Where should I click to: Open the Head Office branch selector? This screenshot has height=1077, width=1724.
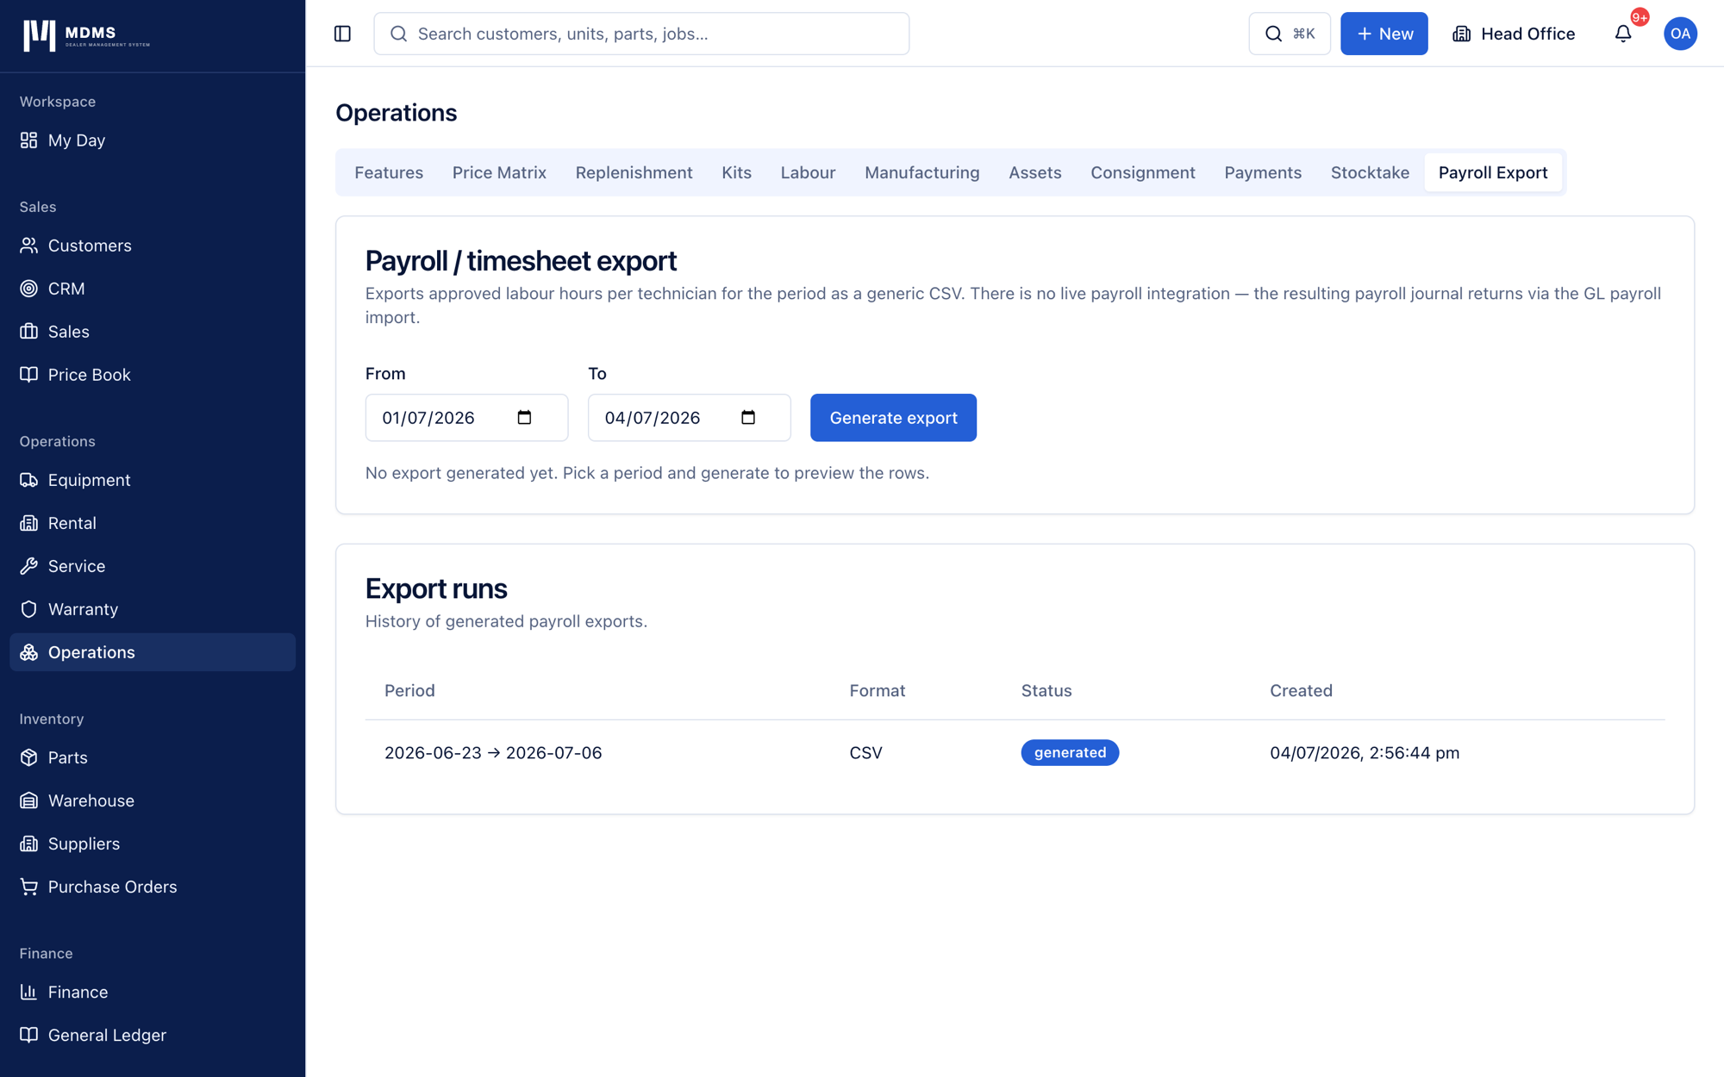pyautogui.click(x=1514, y=34)
